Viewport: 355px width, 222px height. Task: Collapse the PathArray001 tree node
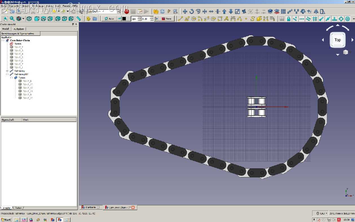point(7,74)
